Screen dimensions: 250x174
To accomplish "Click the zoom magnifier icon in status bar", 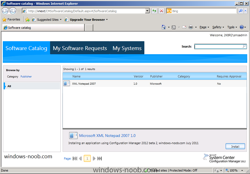I will 227,170.
